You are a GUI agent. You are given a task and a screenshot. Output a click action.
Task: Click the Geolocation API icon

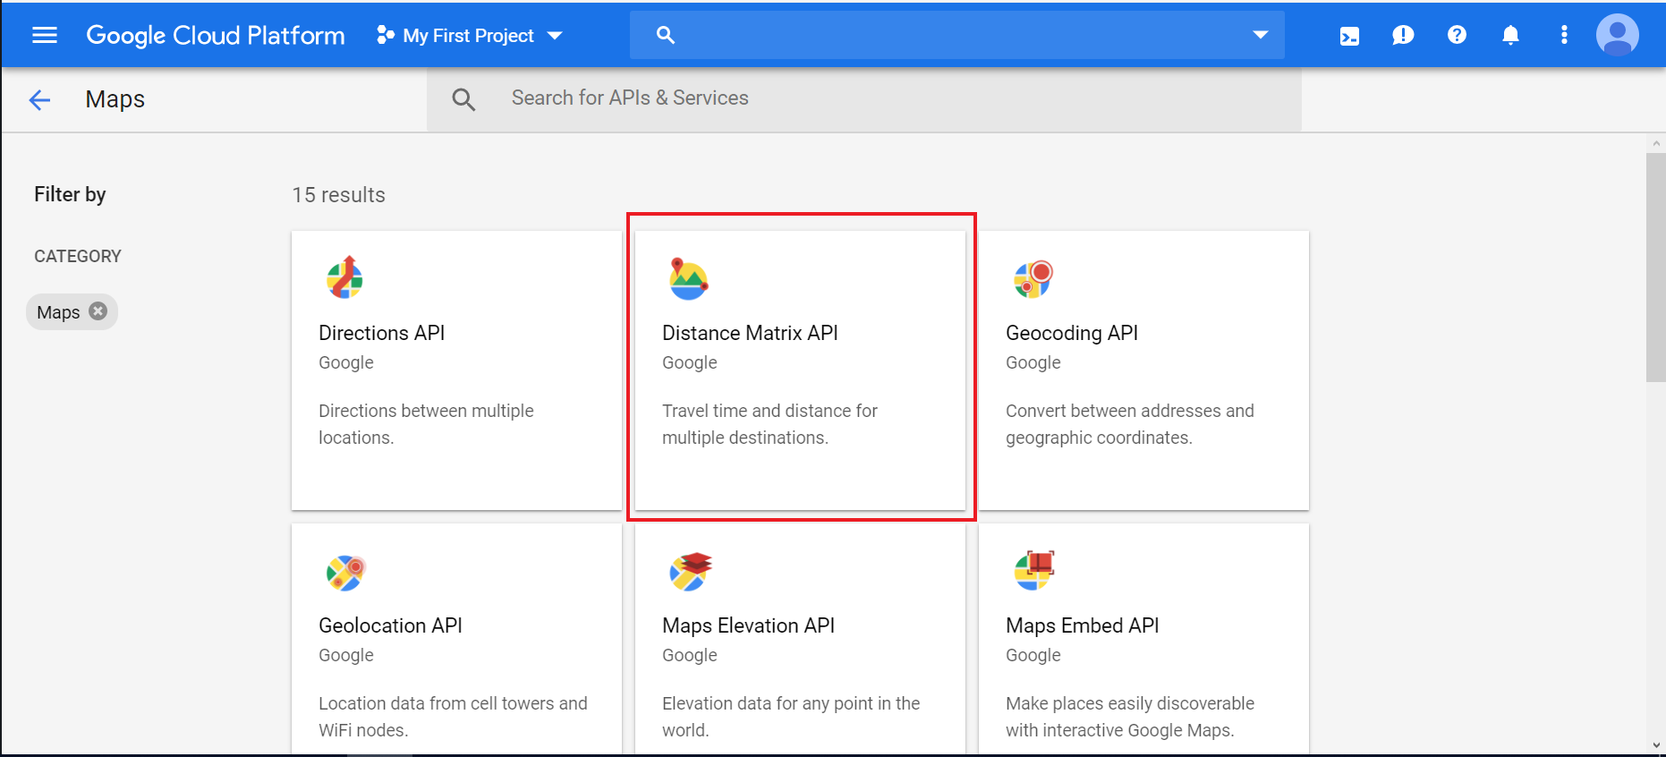click(x=345, y=573)
